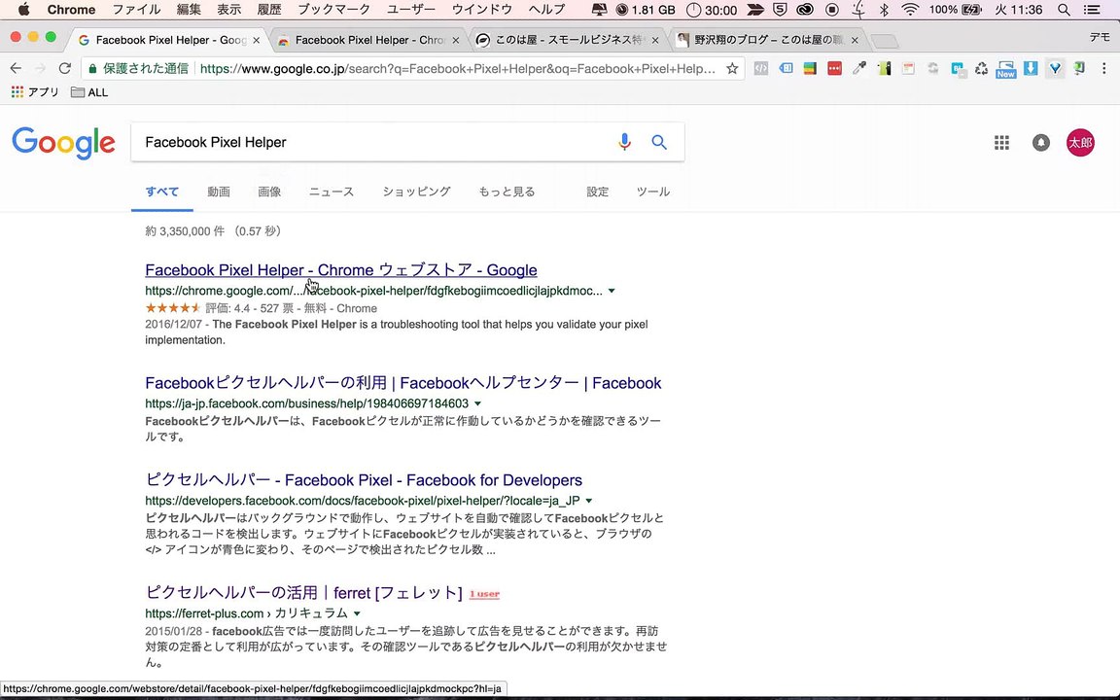Expand dropdown arrow beside developers.facebook.com URL
Screen dimensions: 1120x700
click(588, 501)
